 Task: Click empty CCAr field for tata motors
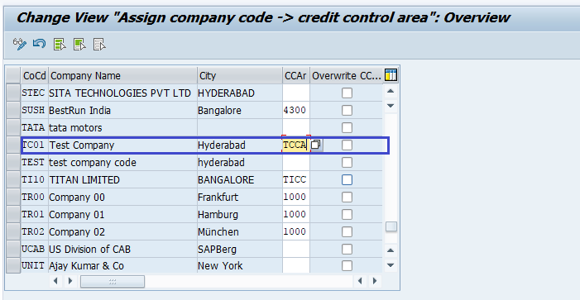coord(296,128)
